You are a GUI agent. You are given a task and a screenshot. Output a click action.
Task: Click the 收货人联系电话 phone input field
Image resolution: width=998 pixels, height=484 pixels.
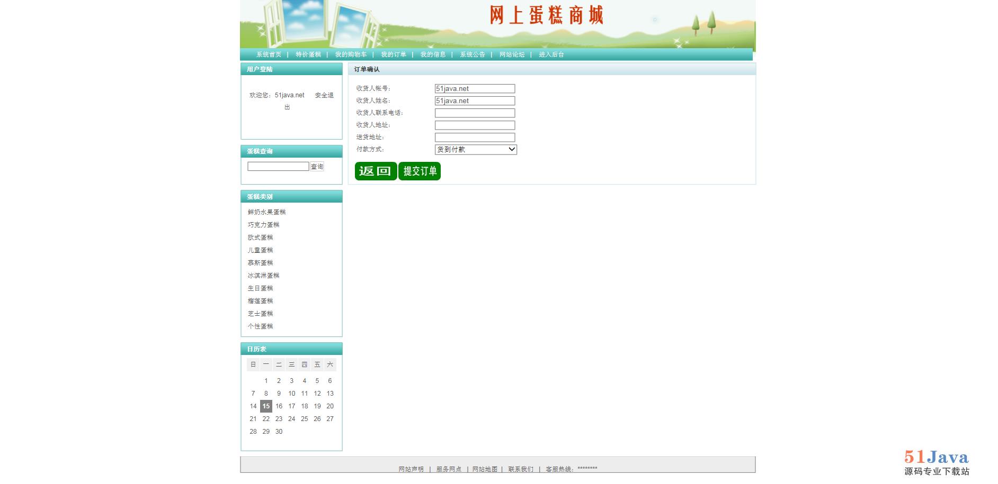click(x=475, y=113)
